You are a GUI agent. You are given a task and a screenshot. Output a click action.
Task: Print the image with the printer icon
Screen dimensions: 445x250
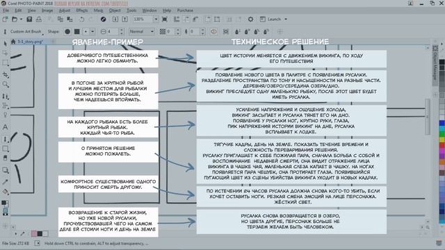39,19
